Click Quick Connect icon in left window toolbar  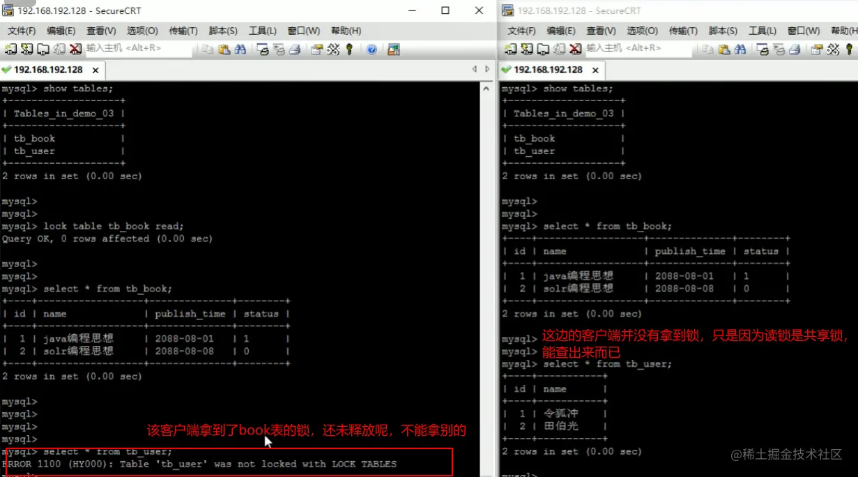click(26, 49)
